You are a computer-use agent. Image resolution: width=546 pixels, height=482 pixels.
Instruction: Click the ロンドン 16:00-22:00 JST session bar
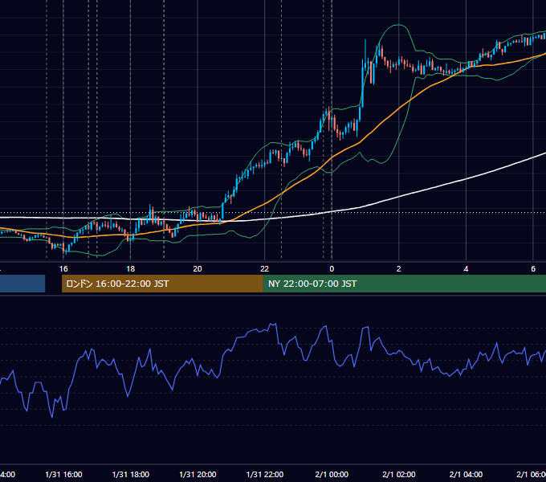(x=162, y=284)
